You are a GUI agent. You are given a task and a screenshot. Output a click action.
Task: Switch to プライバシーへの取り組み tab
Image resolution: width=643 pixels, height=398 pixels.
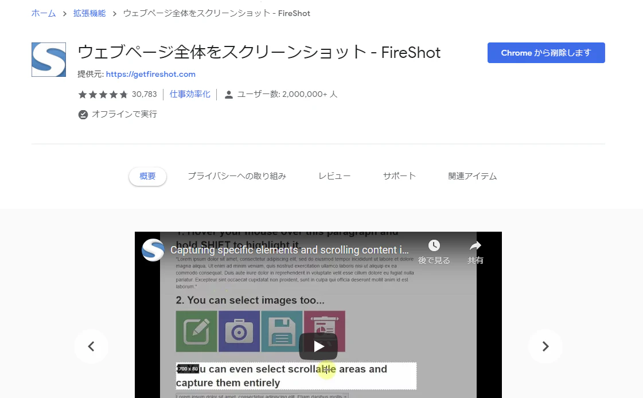pos(237,176)
